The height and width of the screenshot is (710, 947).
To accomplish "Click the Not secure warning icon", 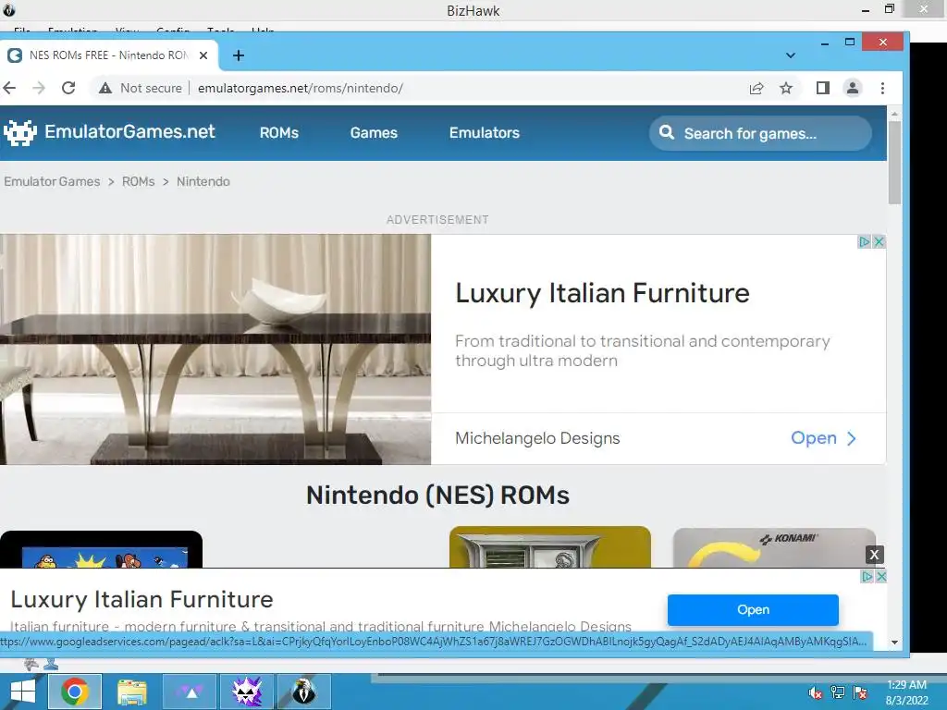I will point(105,88).
